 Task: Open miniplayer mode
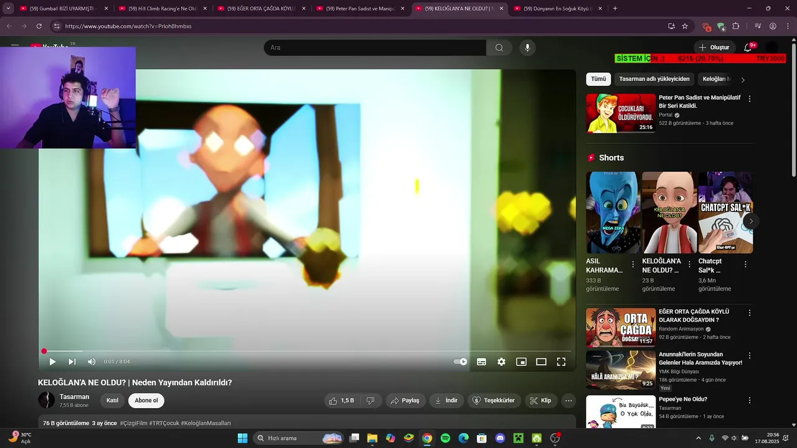[x=521, y=362]
